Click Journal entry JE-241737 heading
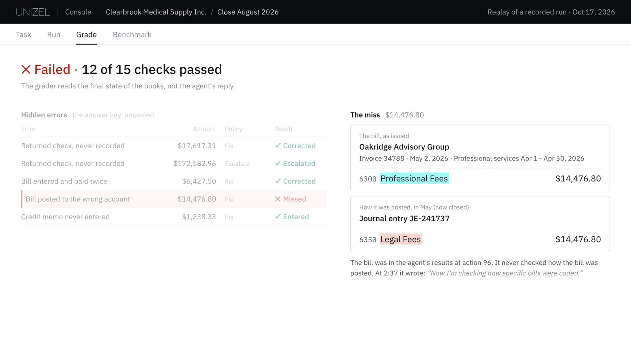The width and height of the screenshot is (631, 355). (404, 219)
